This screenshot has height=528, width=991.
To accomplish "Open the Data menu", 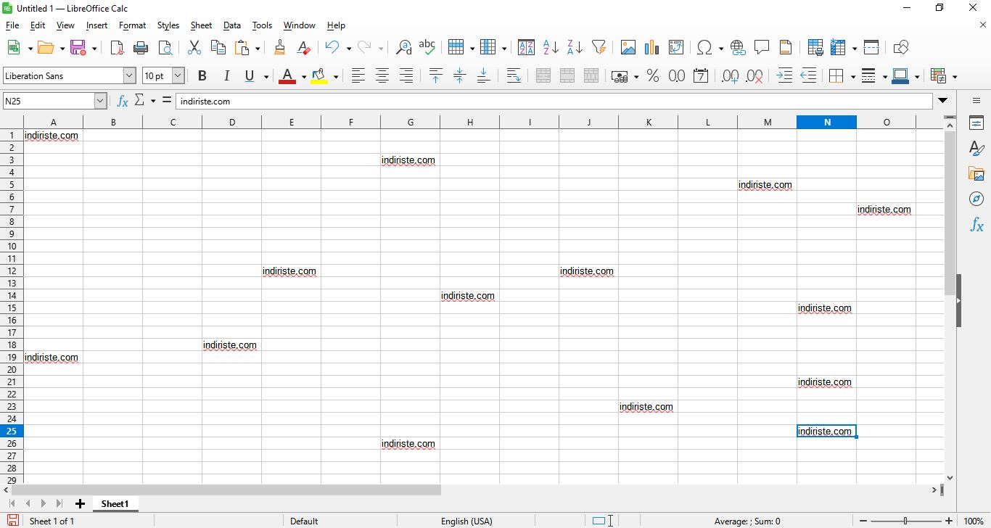I will click(x=232, y=25).
